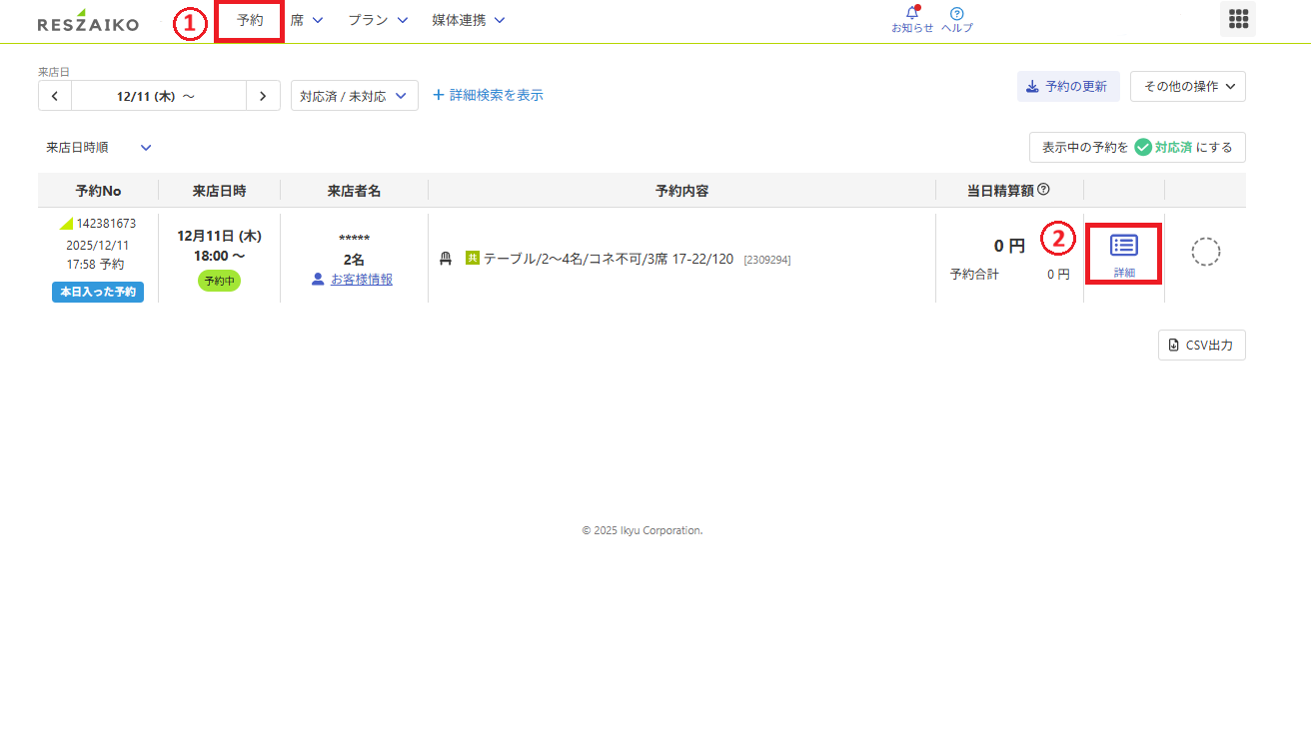Open the 席 dropdown menu

(x=307, y=19)
